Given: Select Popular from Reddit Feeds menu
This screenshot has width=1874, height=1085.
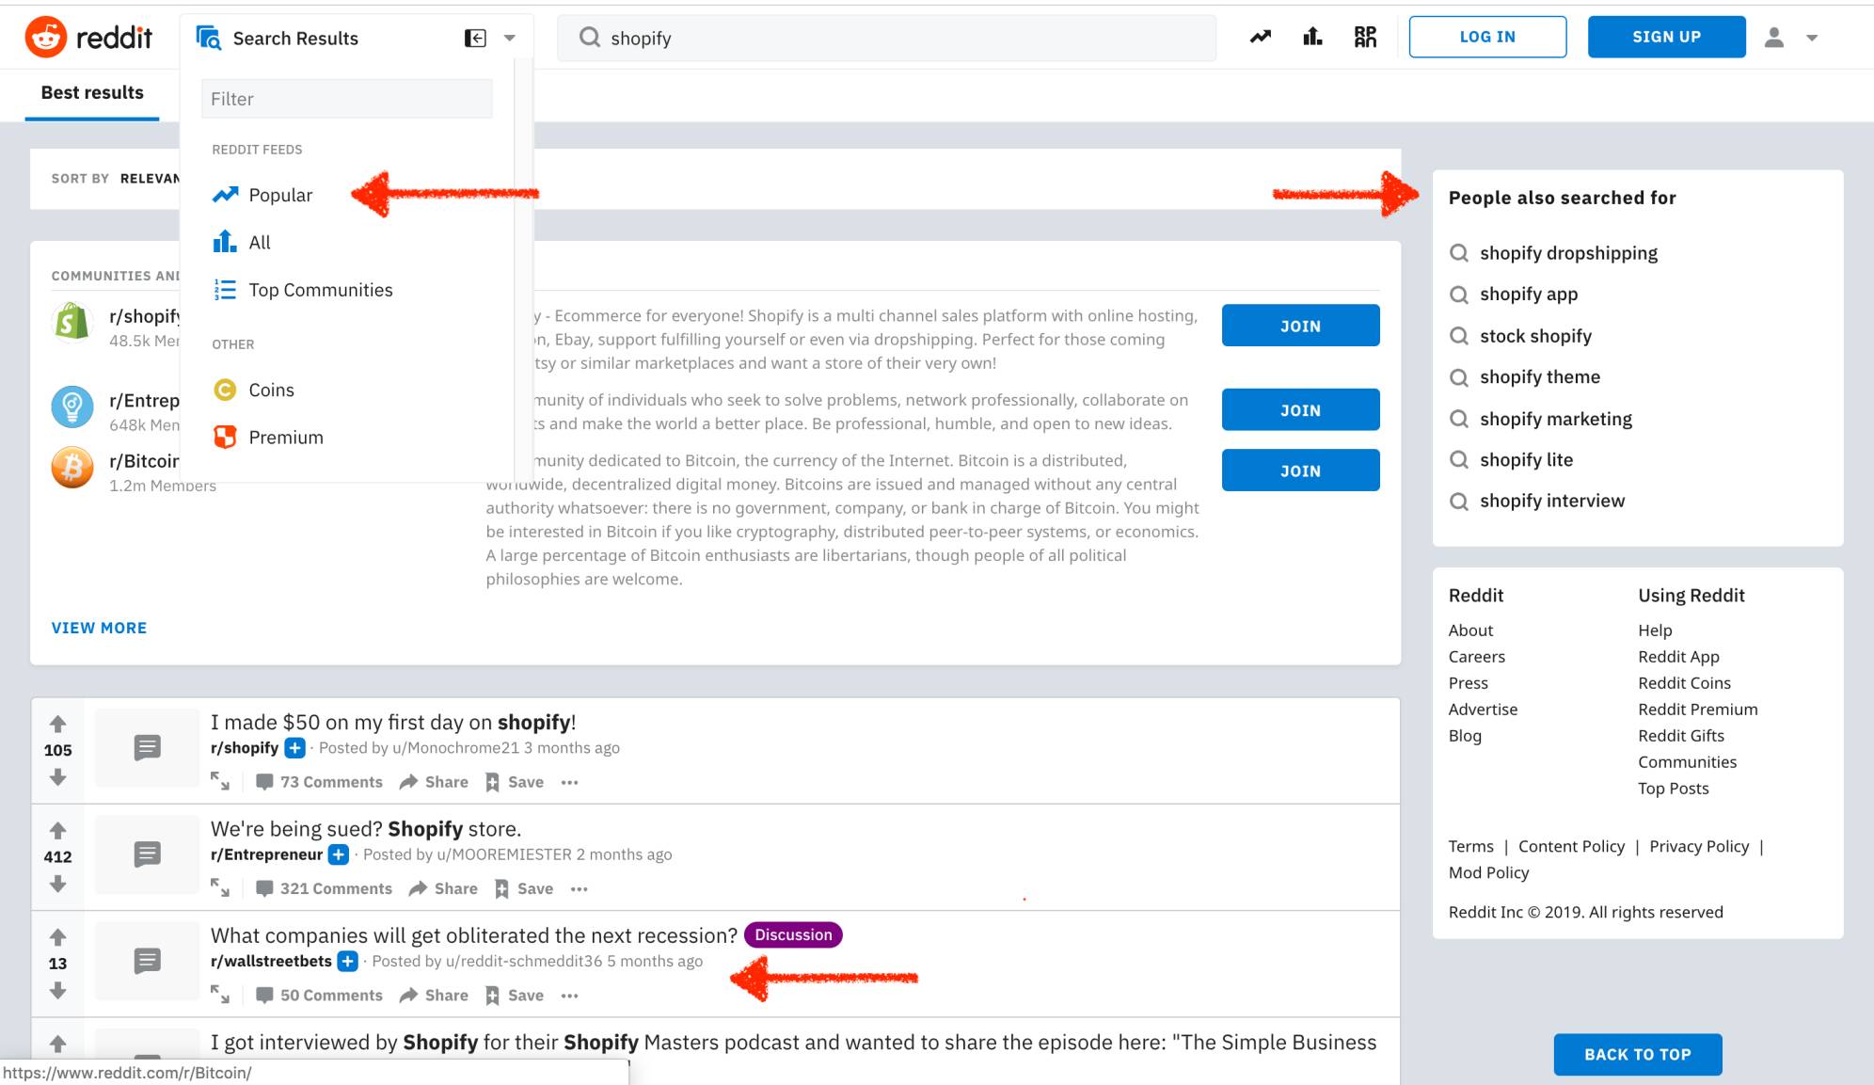Looking at the screenshot, I should pos(280,195).
